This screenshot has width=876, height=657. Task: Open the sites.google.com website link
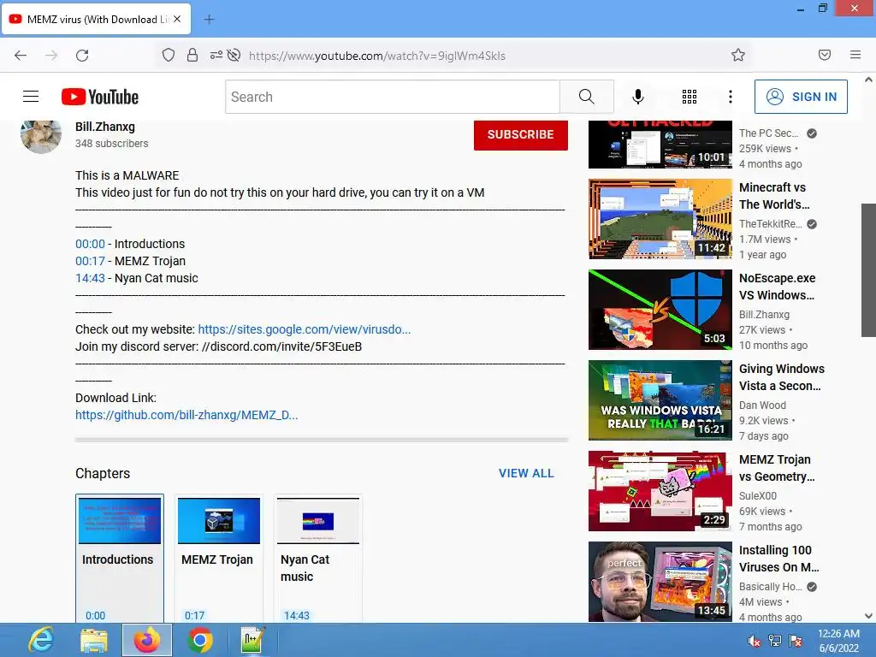[x=305, y=329]
